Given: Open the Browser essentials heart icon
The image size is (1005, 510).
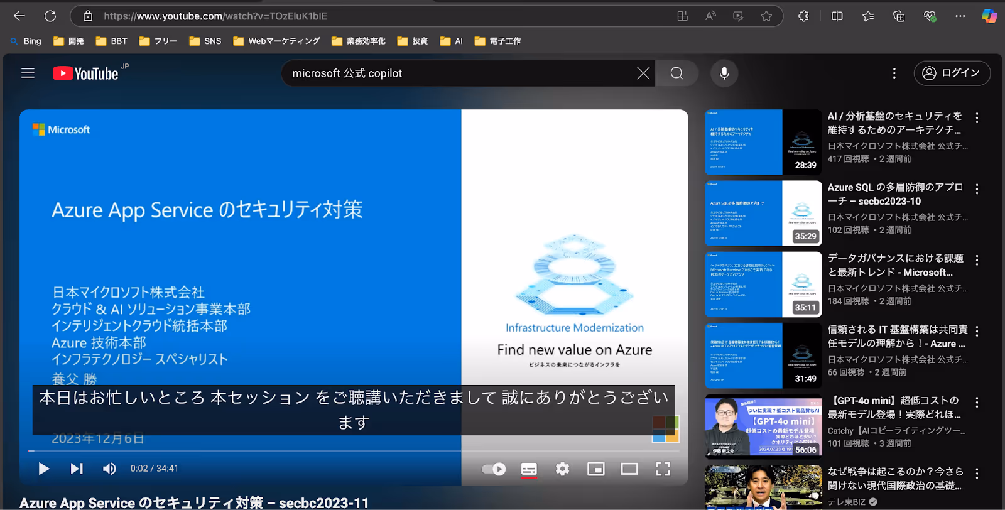Looking at the screenshot, I should 930,16.
